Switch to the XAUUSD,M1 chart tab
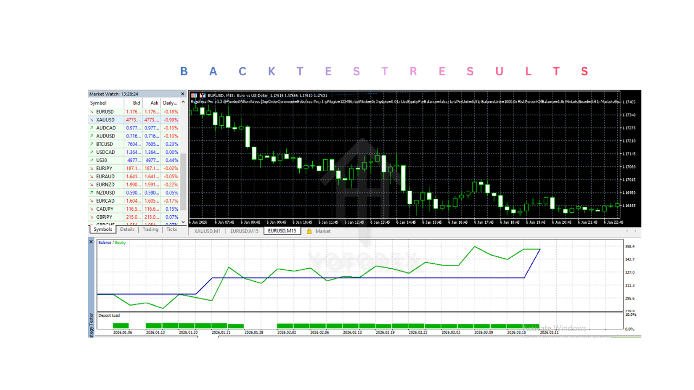The image size is (694, 390). pyautogui.click(x=207, y=231)
